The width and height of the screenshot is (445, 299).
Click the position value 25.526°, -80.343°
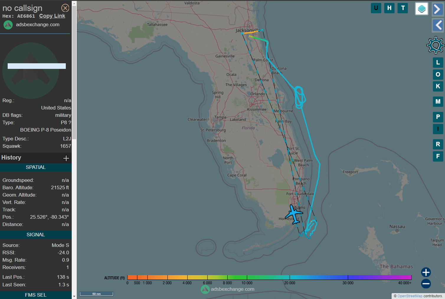click(x=49, y=217)
